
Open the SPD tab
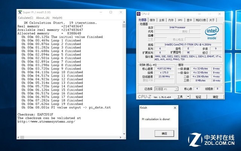pos(180,20)
